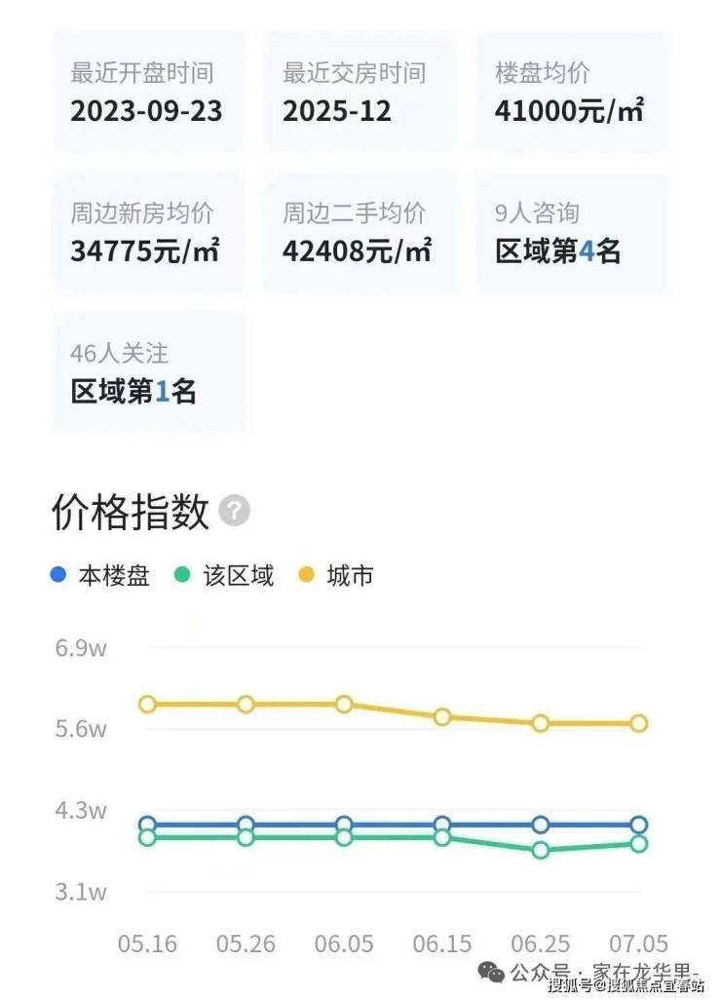This screenshot has width=721, height=1001.
Task: Open the 周边二手均价 42408元 card
Action: point(360,232)
